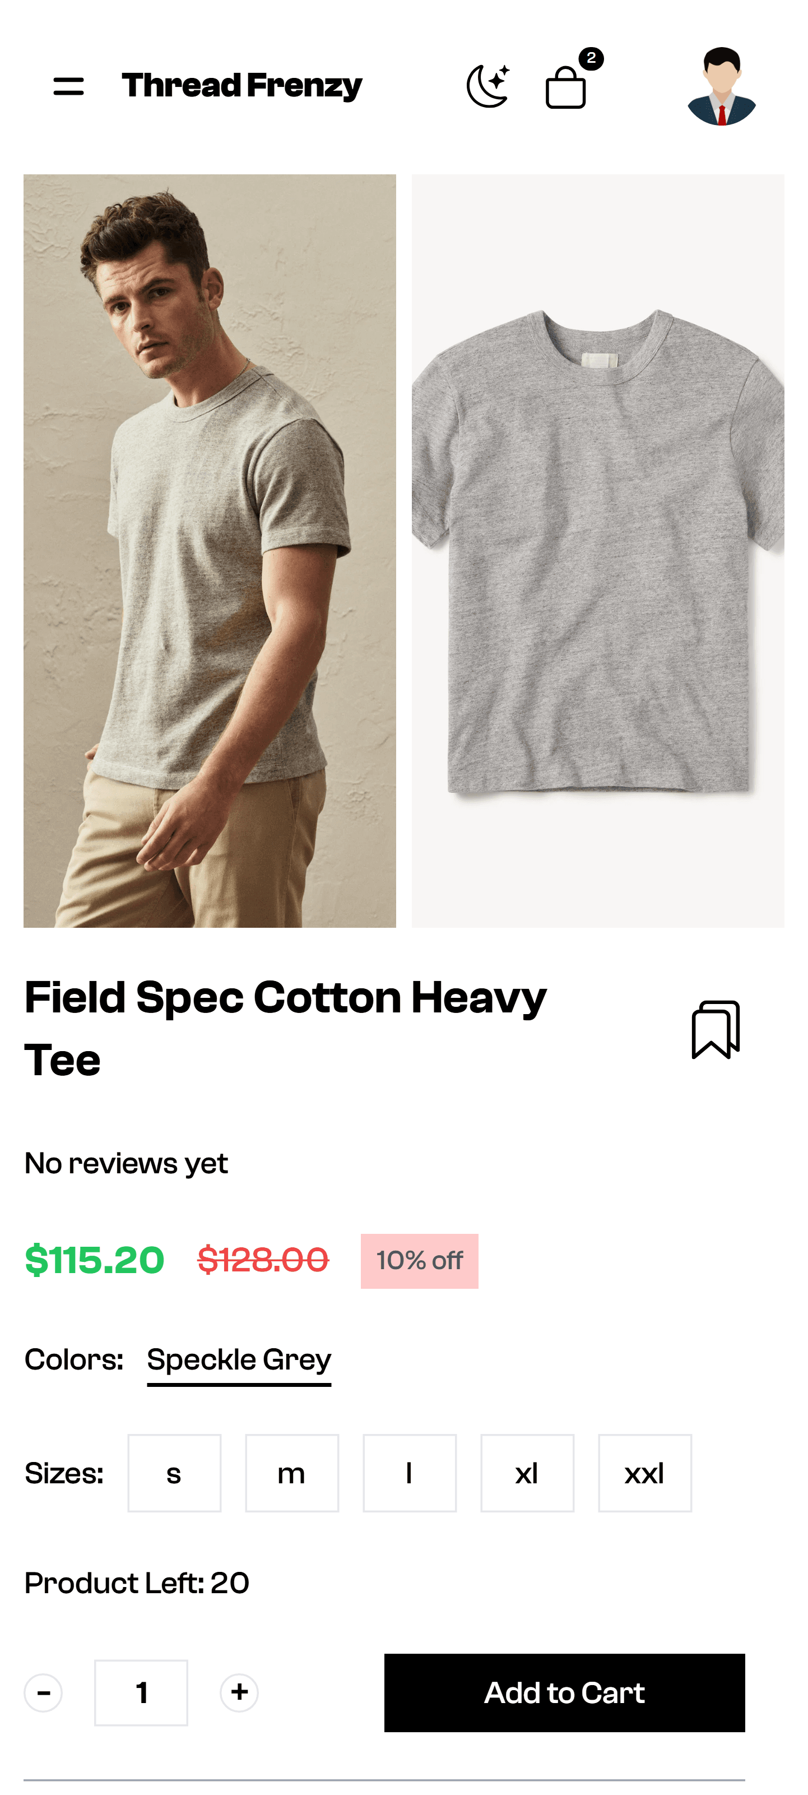Viewport: 808px width, 1795px height.
Task: Choose size l
Action: (x=410, y=1473)
